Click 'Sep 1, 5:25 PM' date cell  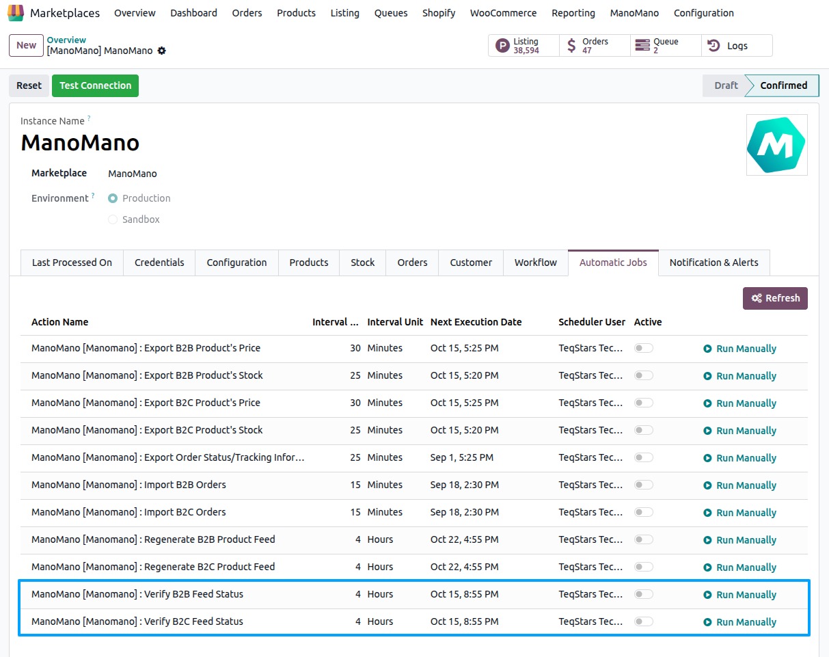coord(462,457)
